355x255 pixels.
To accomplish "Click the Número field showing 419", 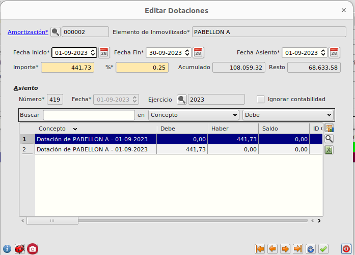I will pos(55,100).
